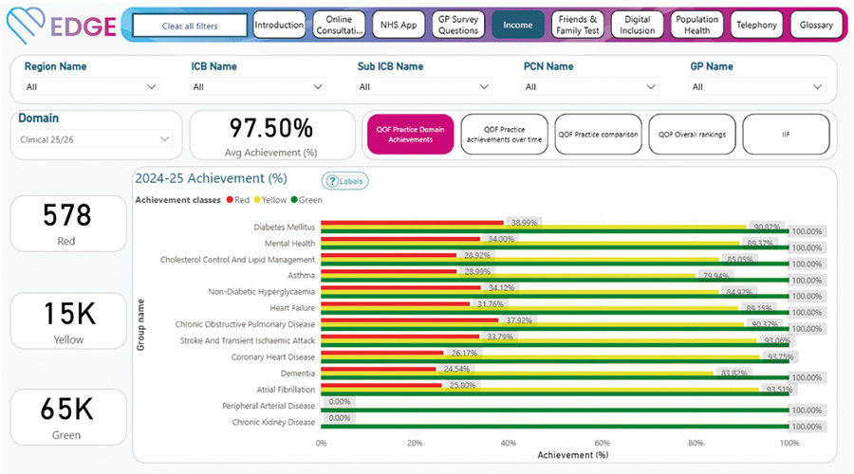
Task: Click the Diabetes Mellitus red bar
Action: tap(412, 223)
